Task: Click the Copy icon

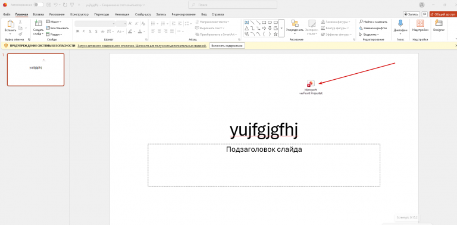Action: coord(20,28)
